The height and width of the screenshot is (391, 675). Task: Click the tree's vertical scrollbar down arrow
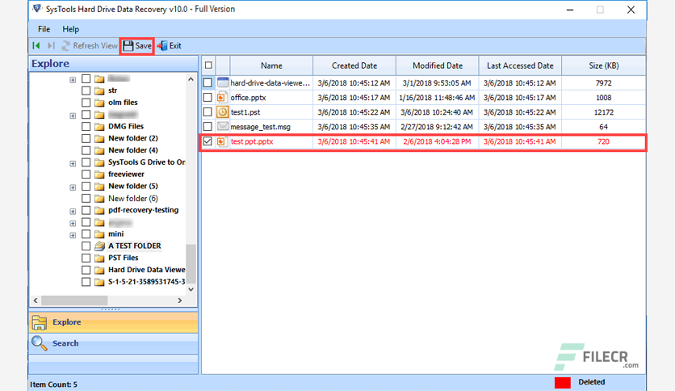pos(191,289)
